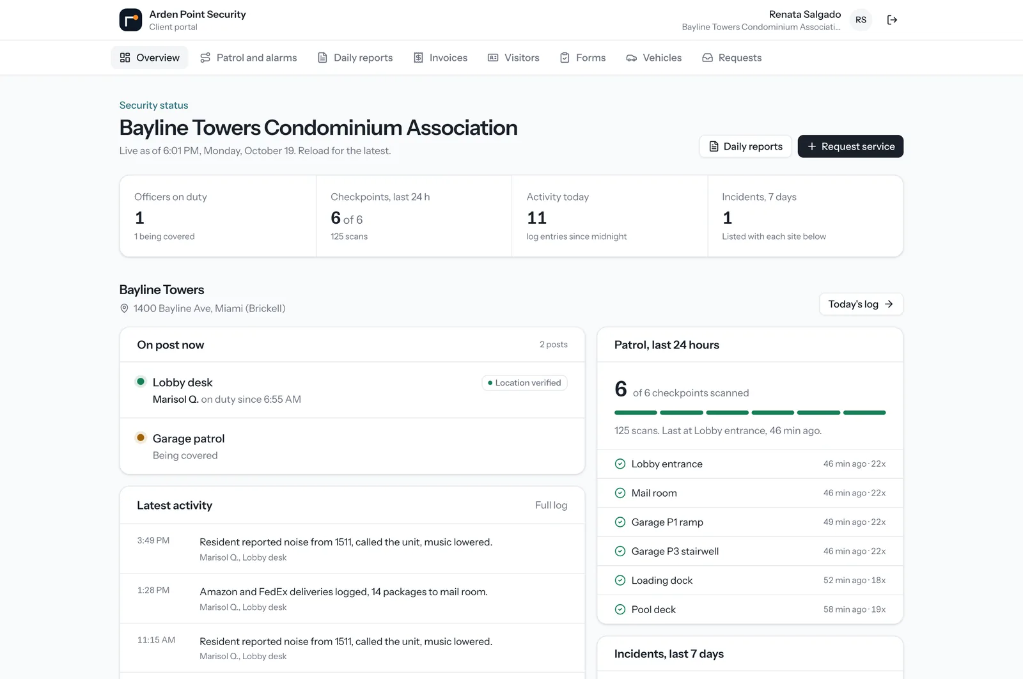
Task: Click the '1400 Bayline Ave, Miami (Brickell)' address
Action: coord(209,308)
